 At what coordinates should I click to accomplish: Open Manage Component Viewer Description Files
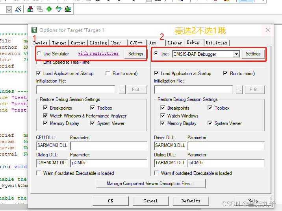(151, 183)
